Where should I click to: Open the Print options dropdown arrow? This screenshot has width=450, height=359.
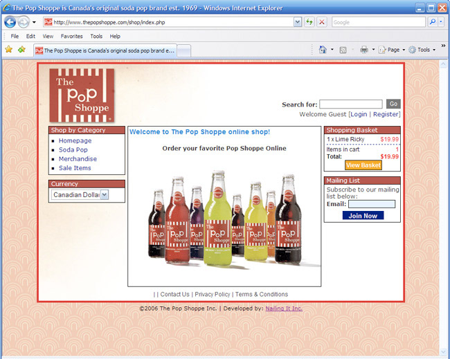tap(373, 50)
